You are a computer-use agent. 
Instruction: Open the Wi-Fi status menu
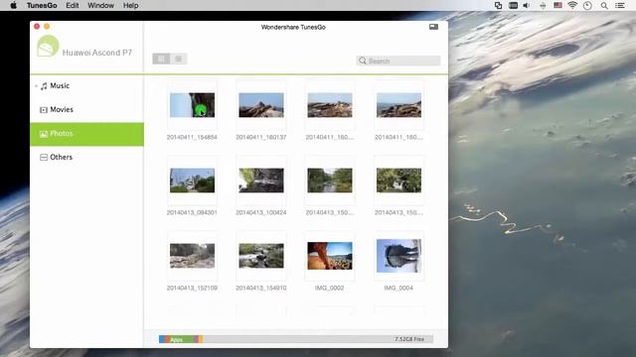click(x=572, y=5)
